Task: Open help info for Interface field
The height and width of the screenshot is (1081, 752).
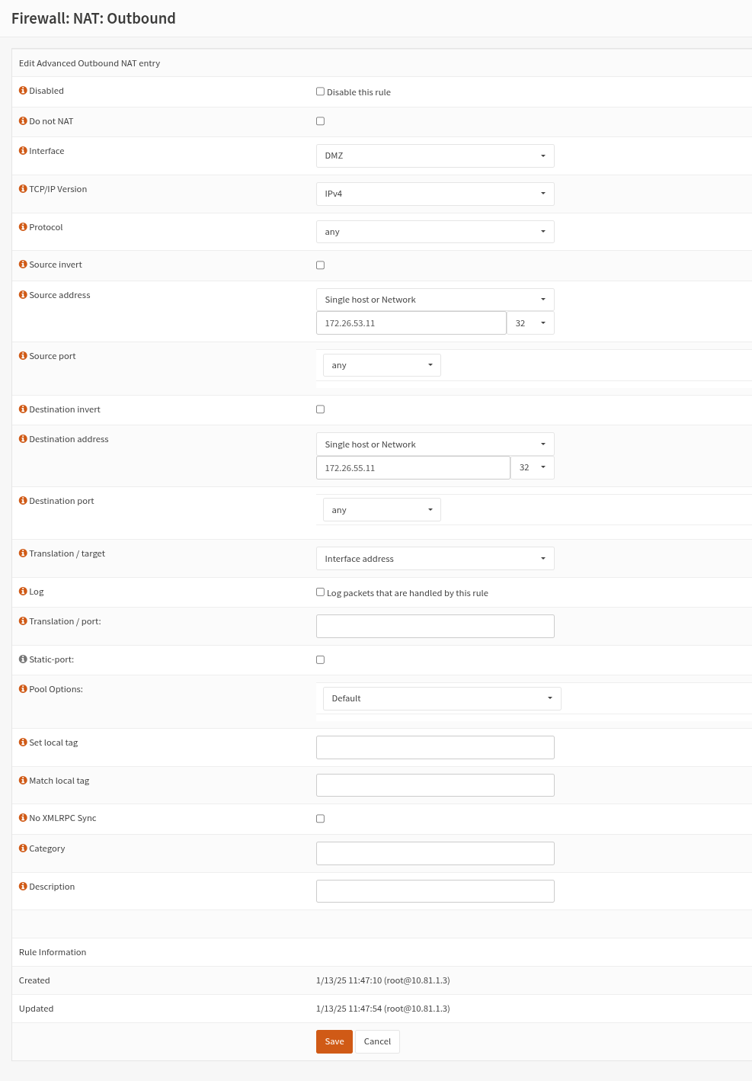Action: coord(22,150)
